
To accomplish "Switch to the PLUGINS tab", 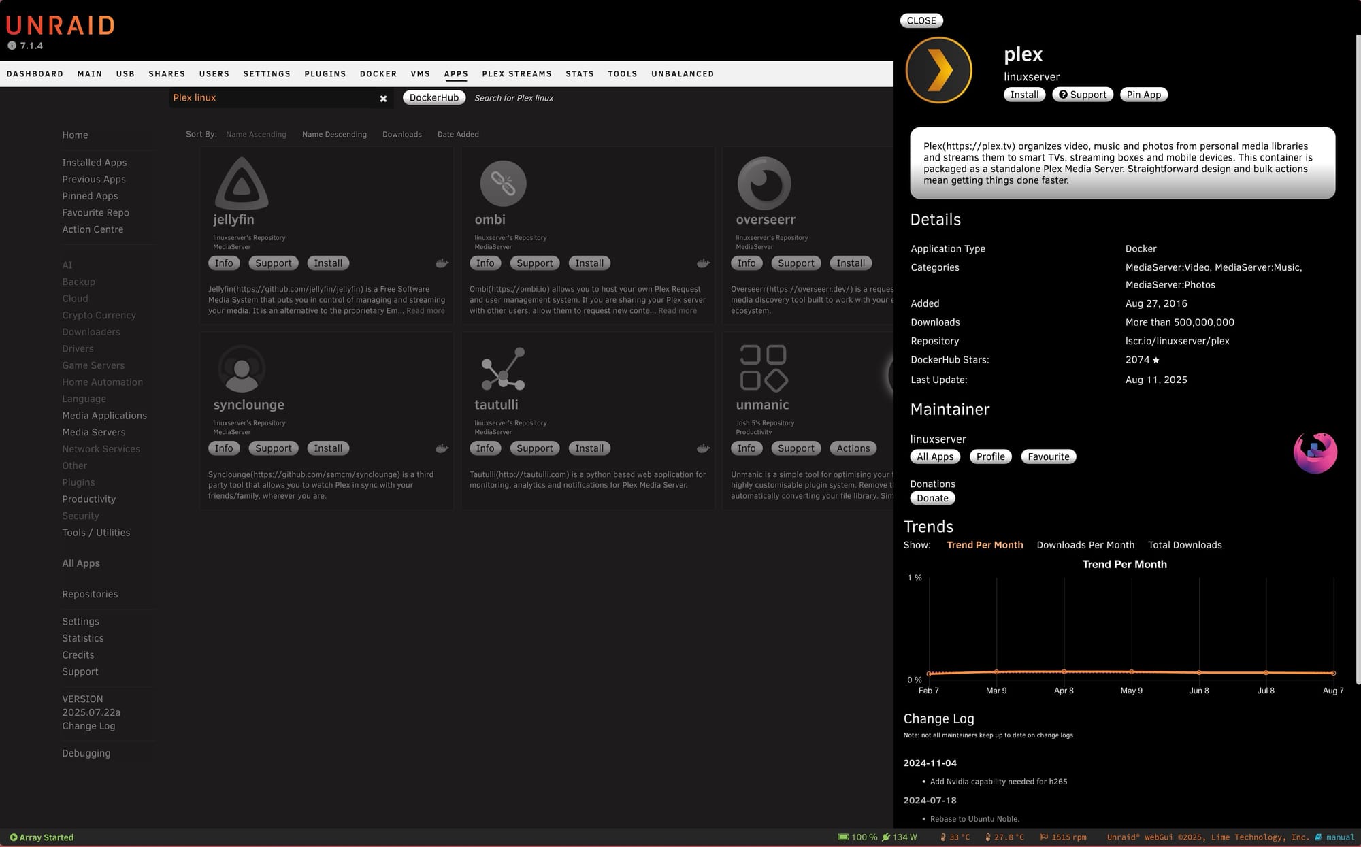I will [325, 73].
